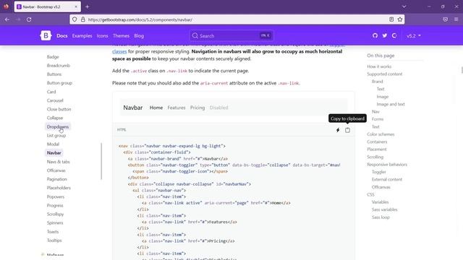The height and width of the screenshot is (260, 463).
Task: Click the browser address bar
Action: (237, 19)
